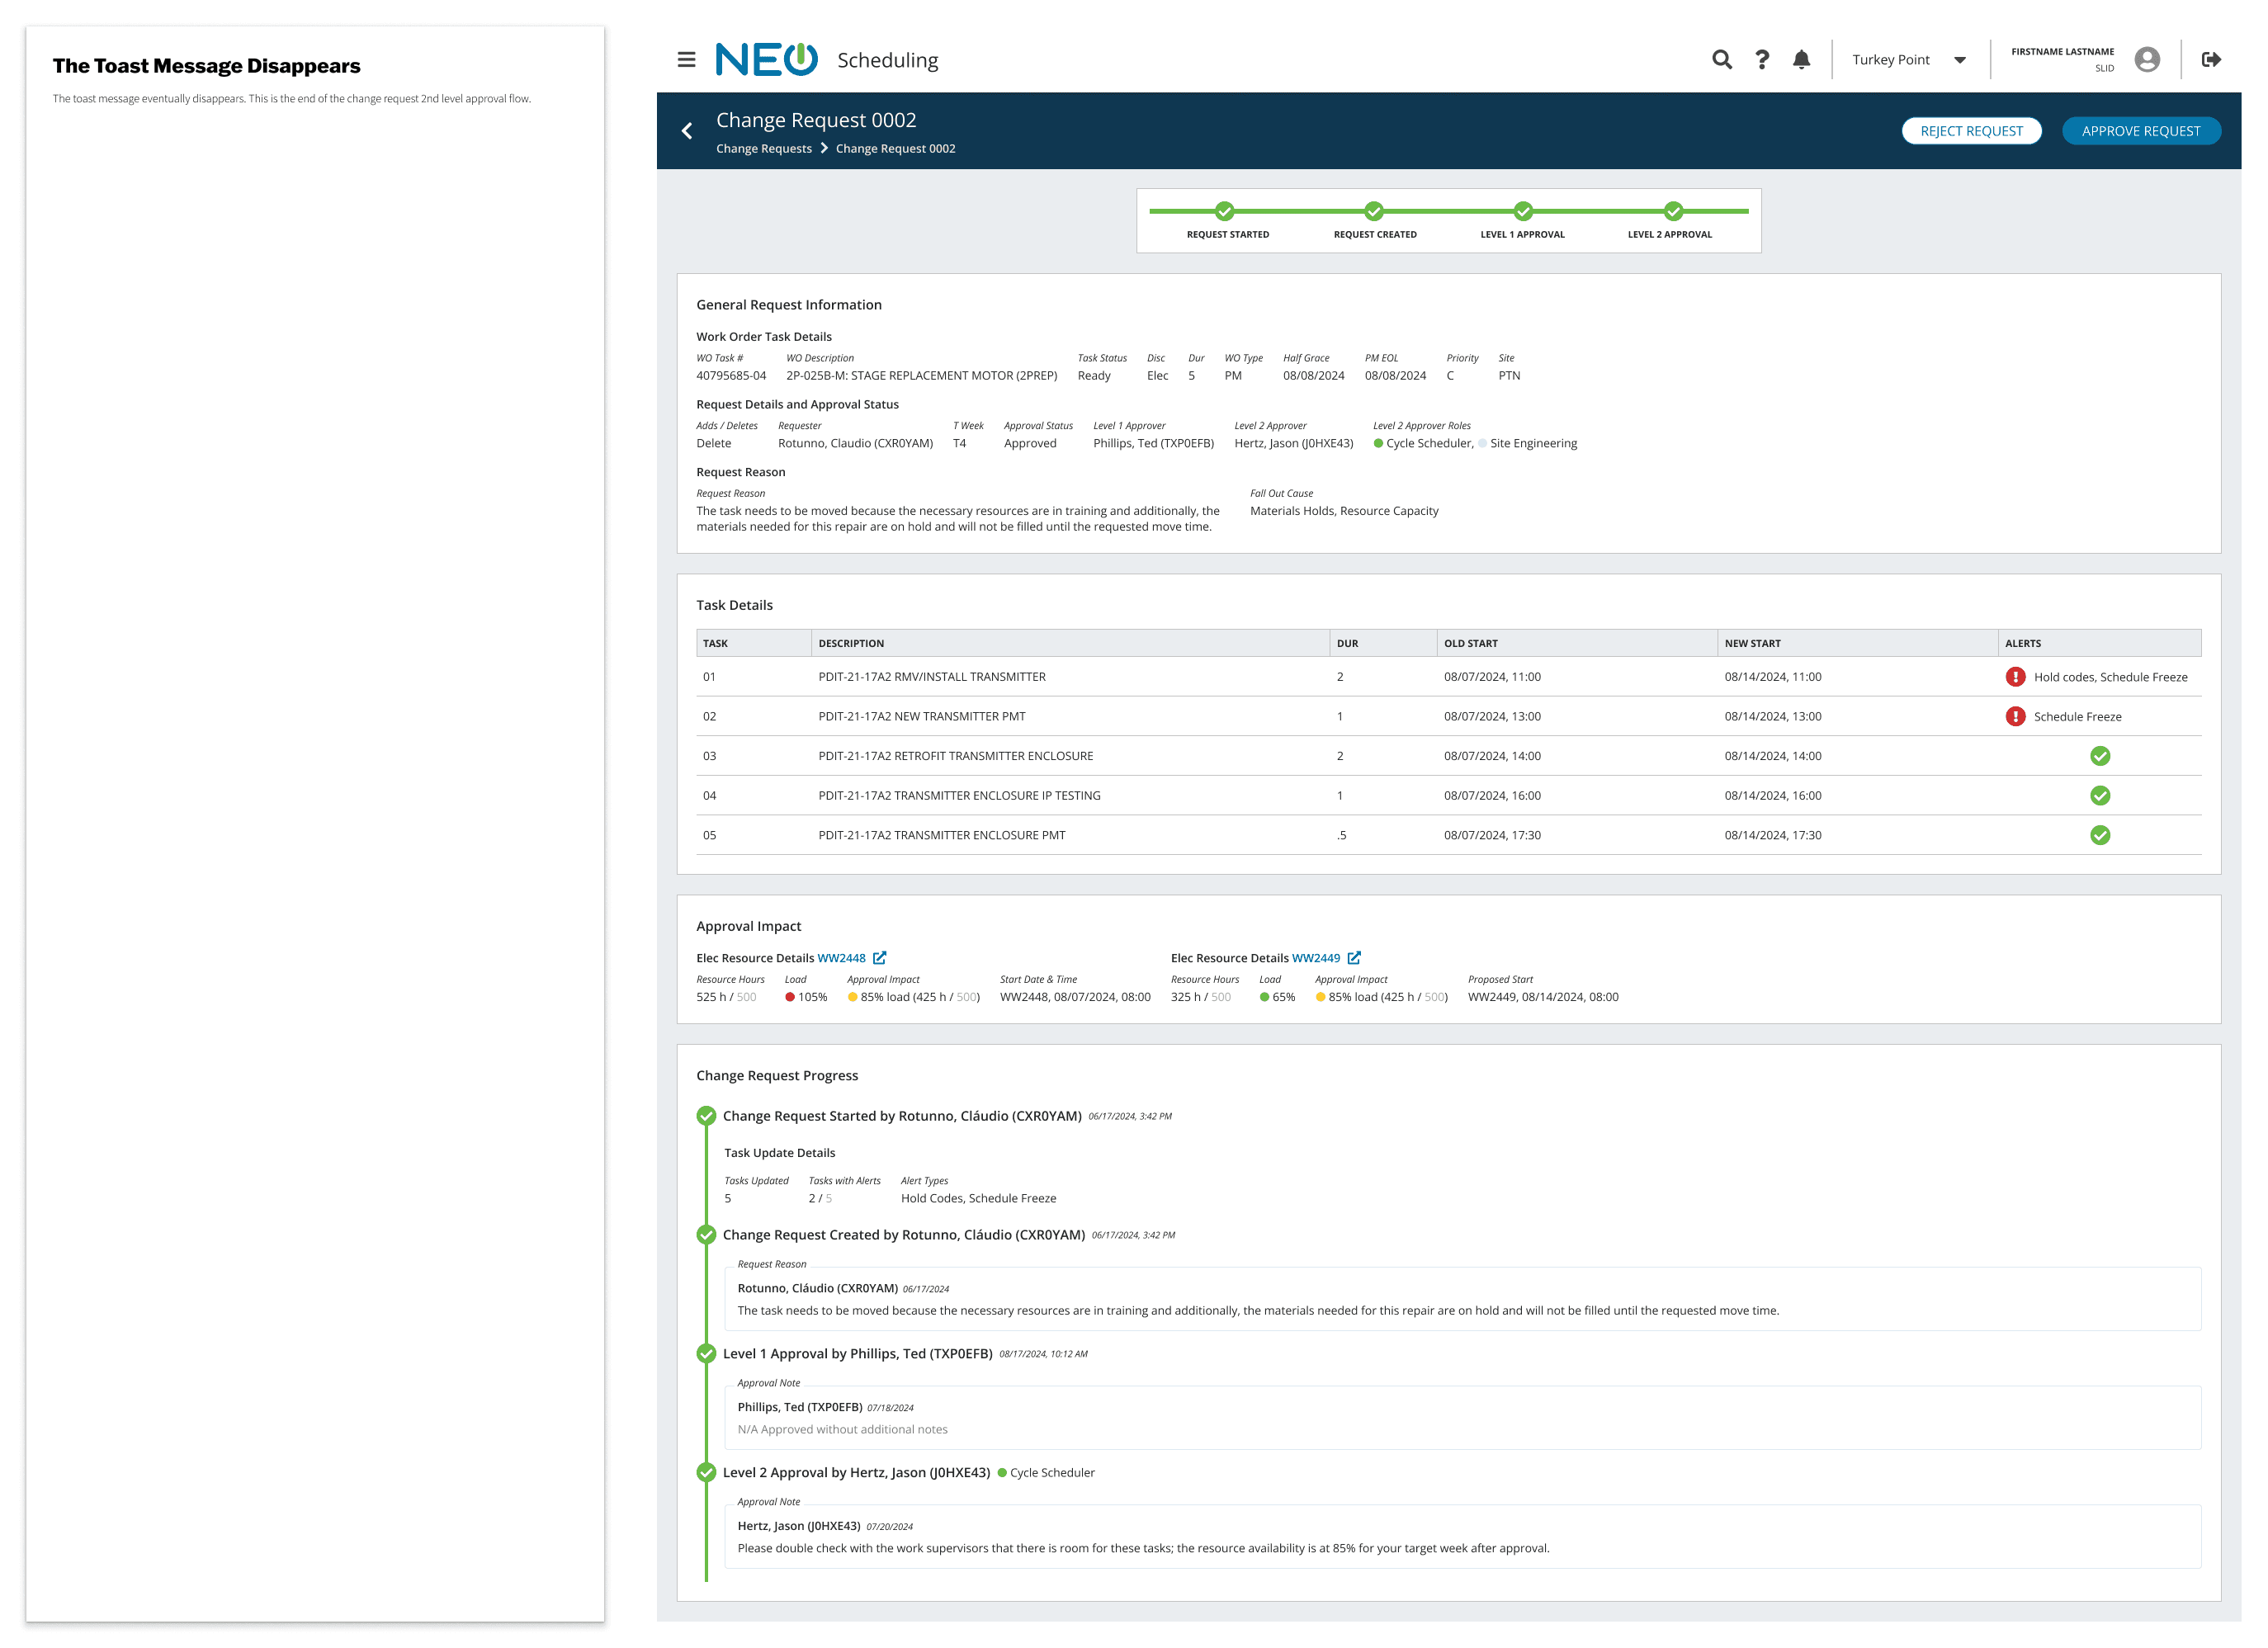Click the logout icon
Image resolution: width=2268 pixels, height=1648 pixels.
[2211, 60]
